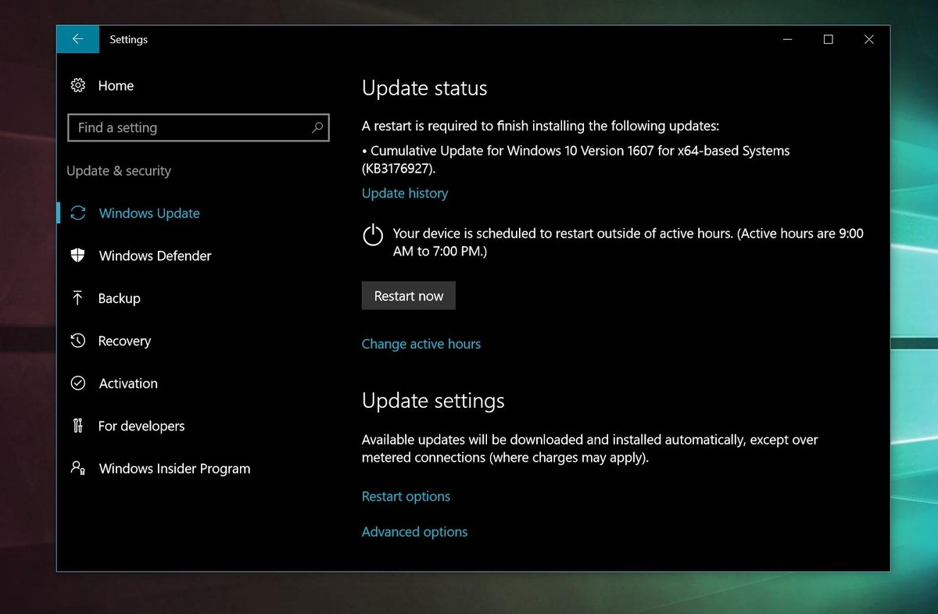Click the Update status heading

coord(424,88)
